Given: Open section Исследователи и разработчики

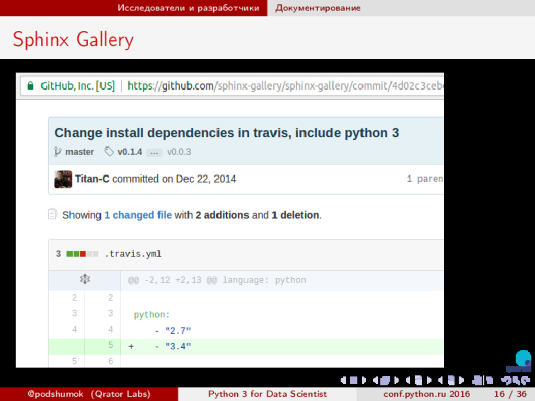Looking at the screenshot, I should (188, 8).
